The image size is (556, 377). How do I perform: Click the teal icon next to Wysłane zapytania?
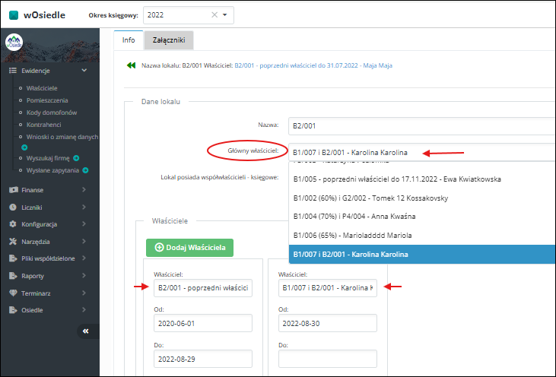86,170
